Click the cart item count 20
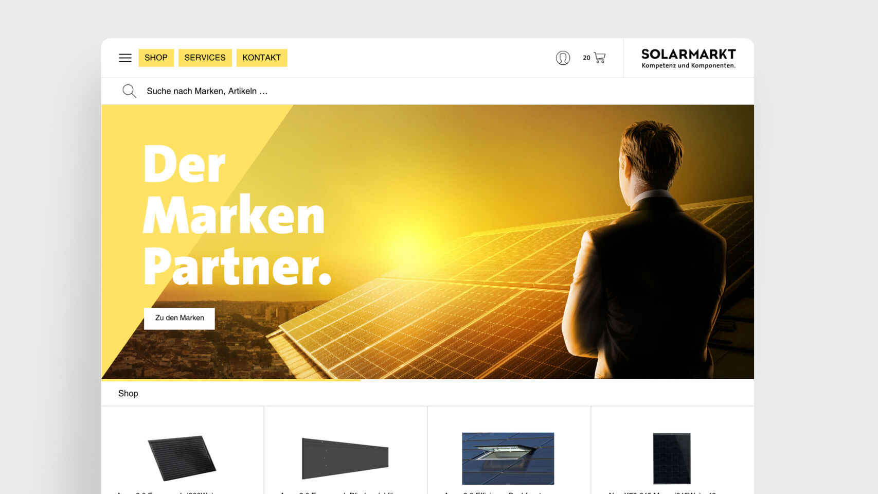Viewport: 878px width, 494px height. (586, 58)
